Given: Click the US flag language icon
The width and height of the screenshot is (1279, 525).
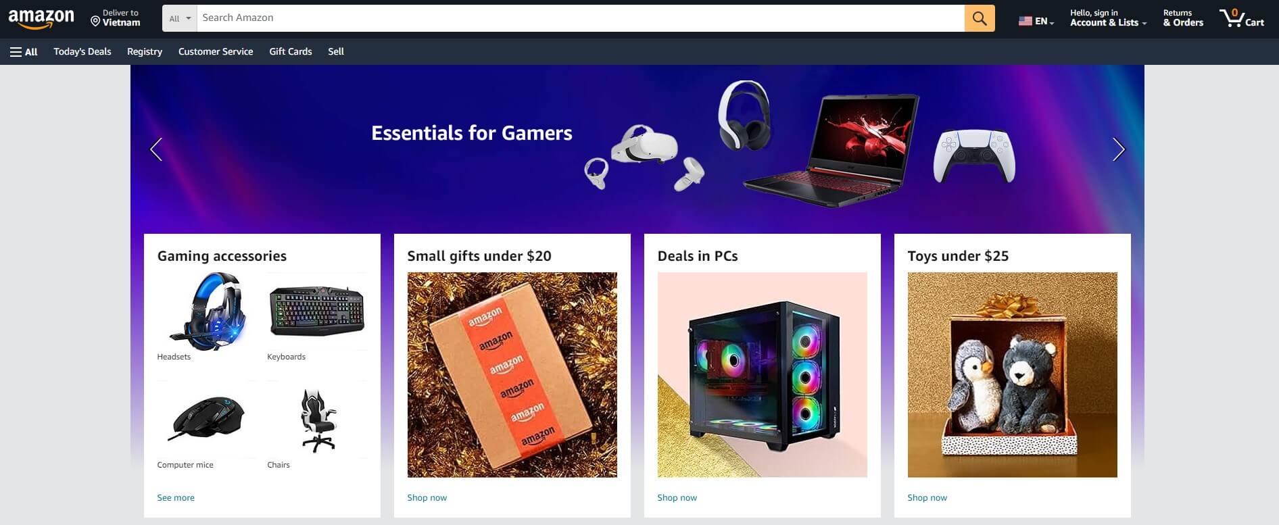Looking at the screenshot, I should click(x=1025, y=21).
